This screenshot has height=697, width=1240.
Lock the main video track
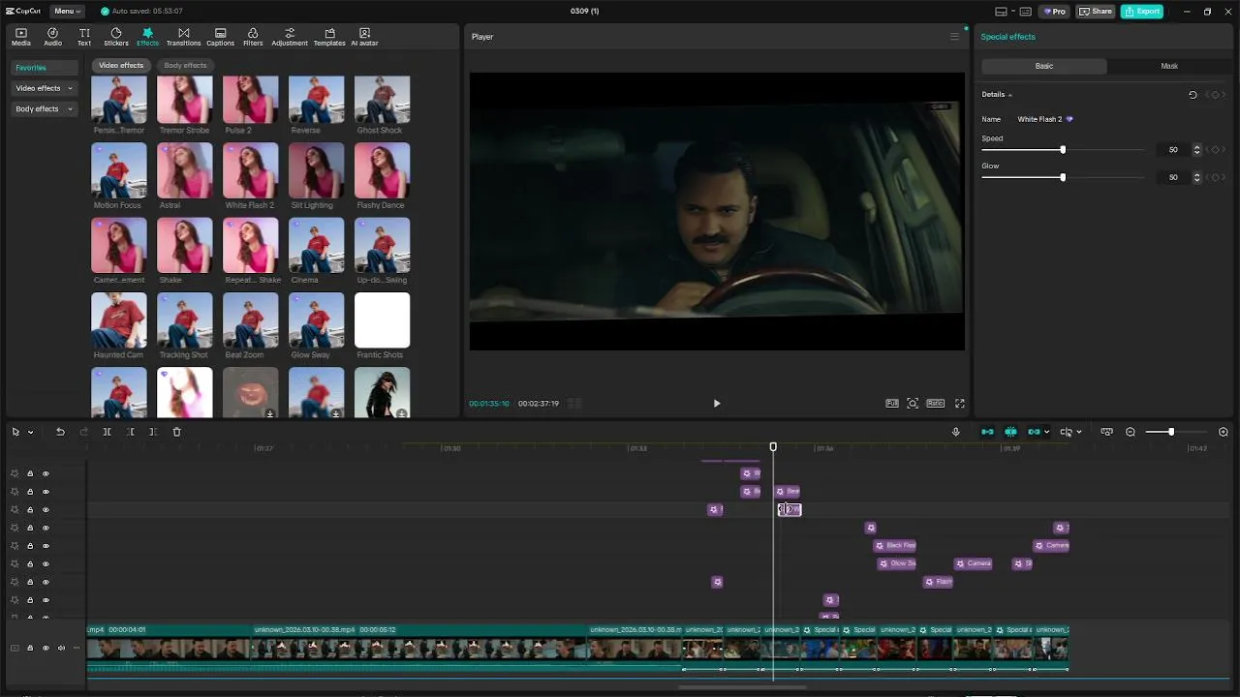(x=30, y=649)
